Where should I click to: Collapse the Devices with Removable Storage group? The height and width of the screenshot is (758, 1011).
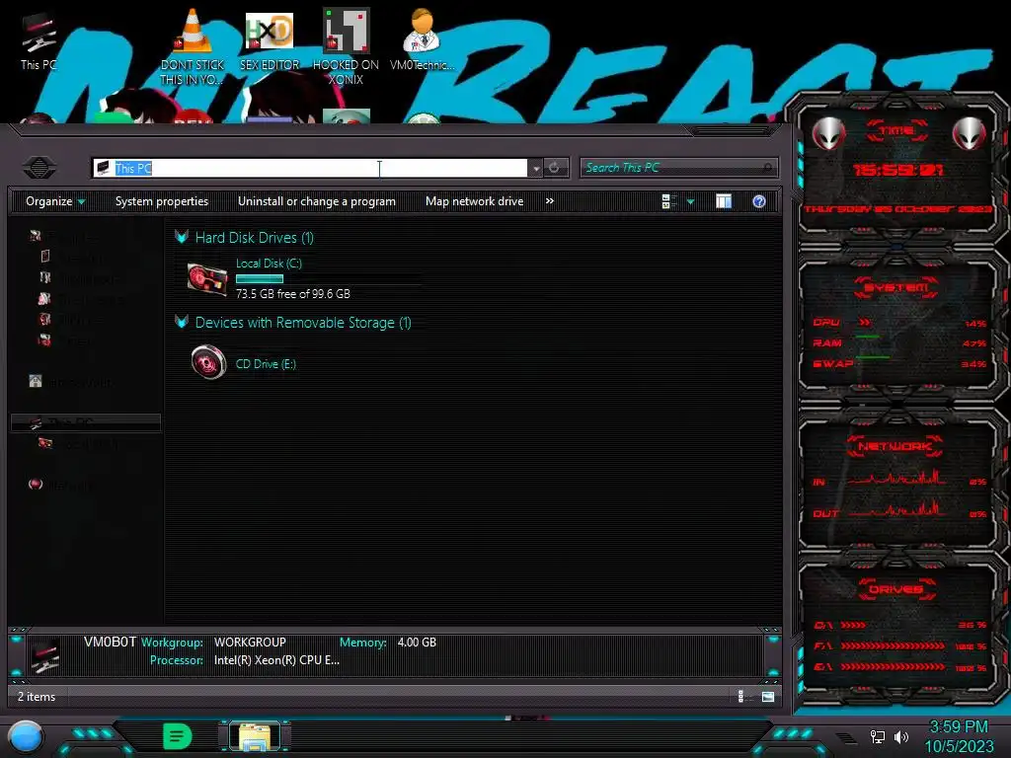click(182, 322)
